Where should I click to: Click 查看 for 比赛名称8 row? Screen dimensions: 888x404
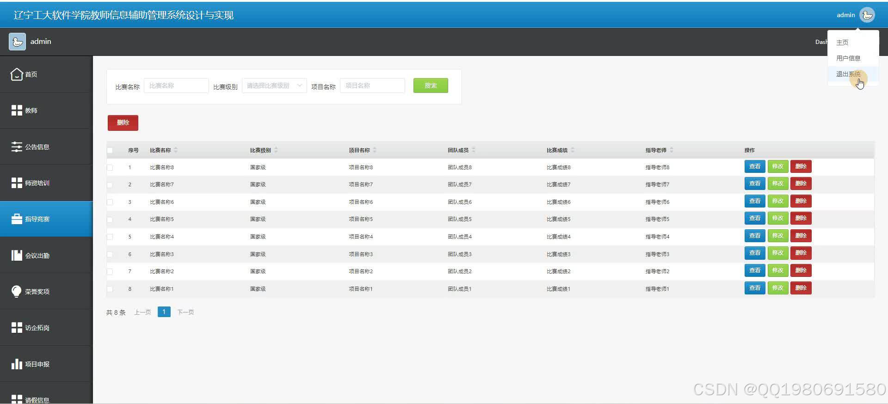[x=755, y=166]
